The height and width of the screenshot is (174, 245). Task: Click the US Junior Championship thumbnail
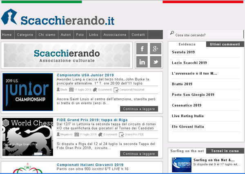point(28,92)
